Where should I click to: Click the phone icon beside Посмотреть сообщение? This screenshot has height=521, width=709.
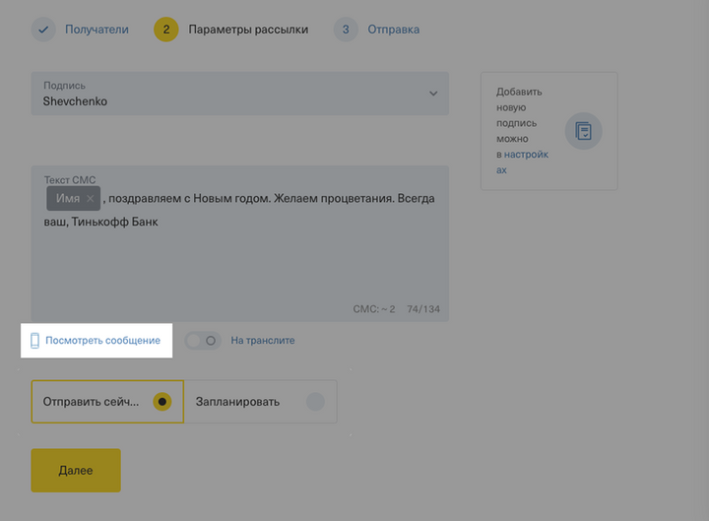(35, 341)
